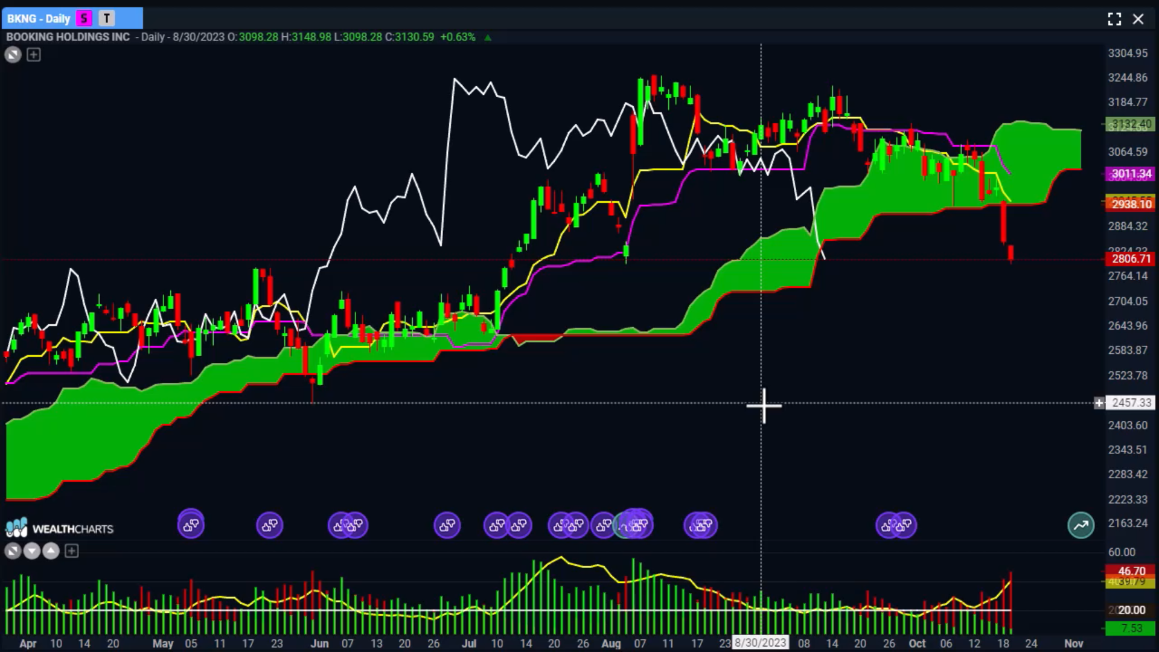Click the BOOKING HOLDINGS INC title text
The height and width of the screenshot is (652, 1159).
pos(68,37)
